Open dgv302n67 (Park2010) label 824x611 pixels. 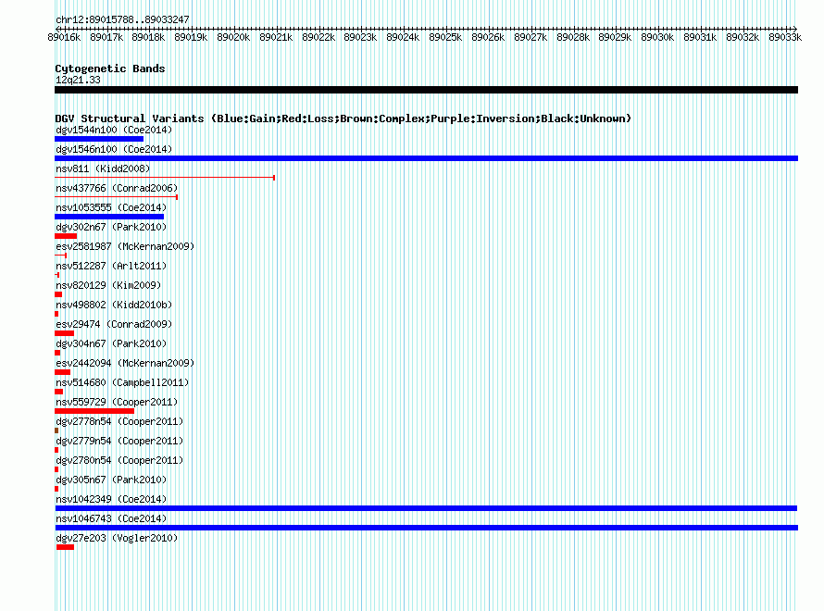[111, 227]
